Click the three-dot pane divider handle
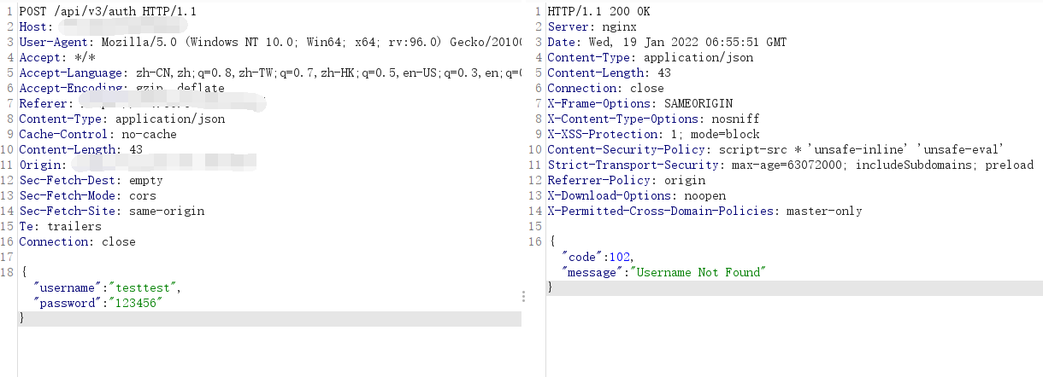Screen dimensions: 1043x377 tap(523, 296)
